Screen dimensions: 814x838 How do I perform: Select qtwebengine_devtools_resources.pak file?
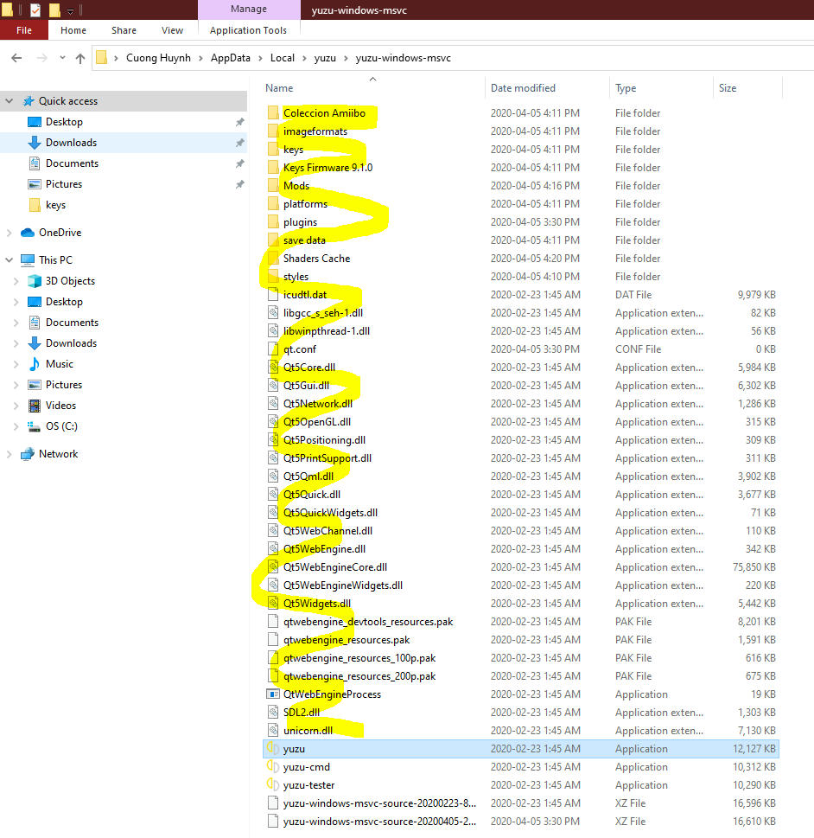point(368,622)
